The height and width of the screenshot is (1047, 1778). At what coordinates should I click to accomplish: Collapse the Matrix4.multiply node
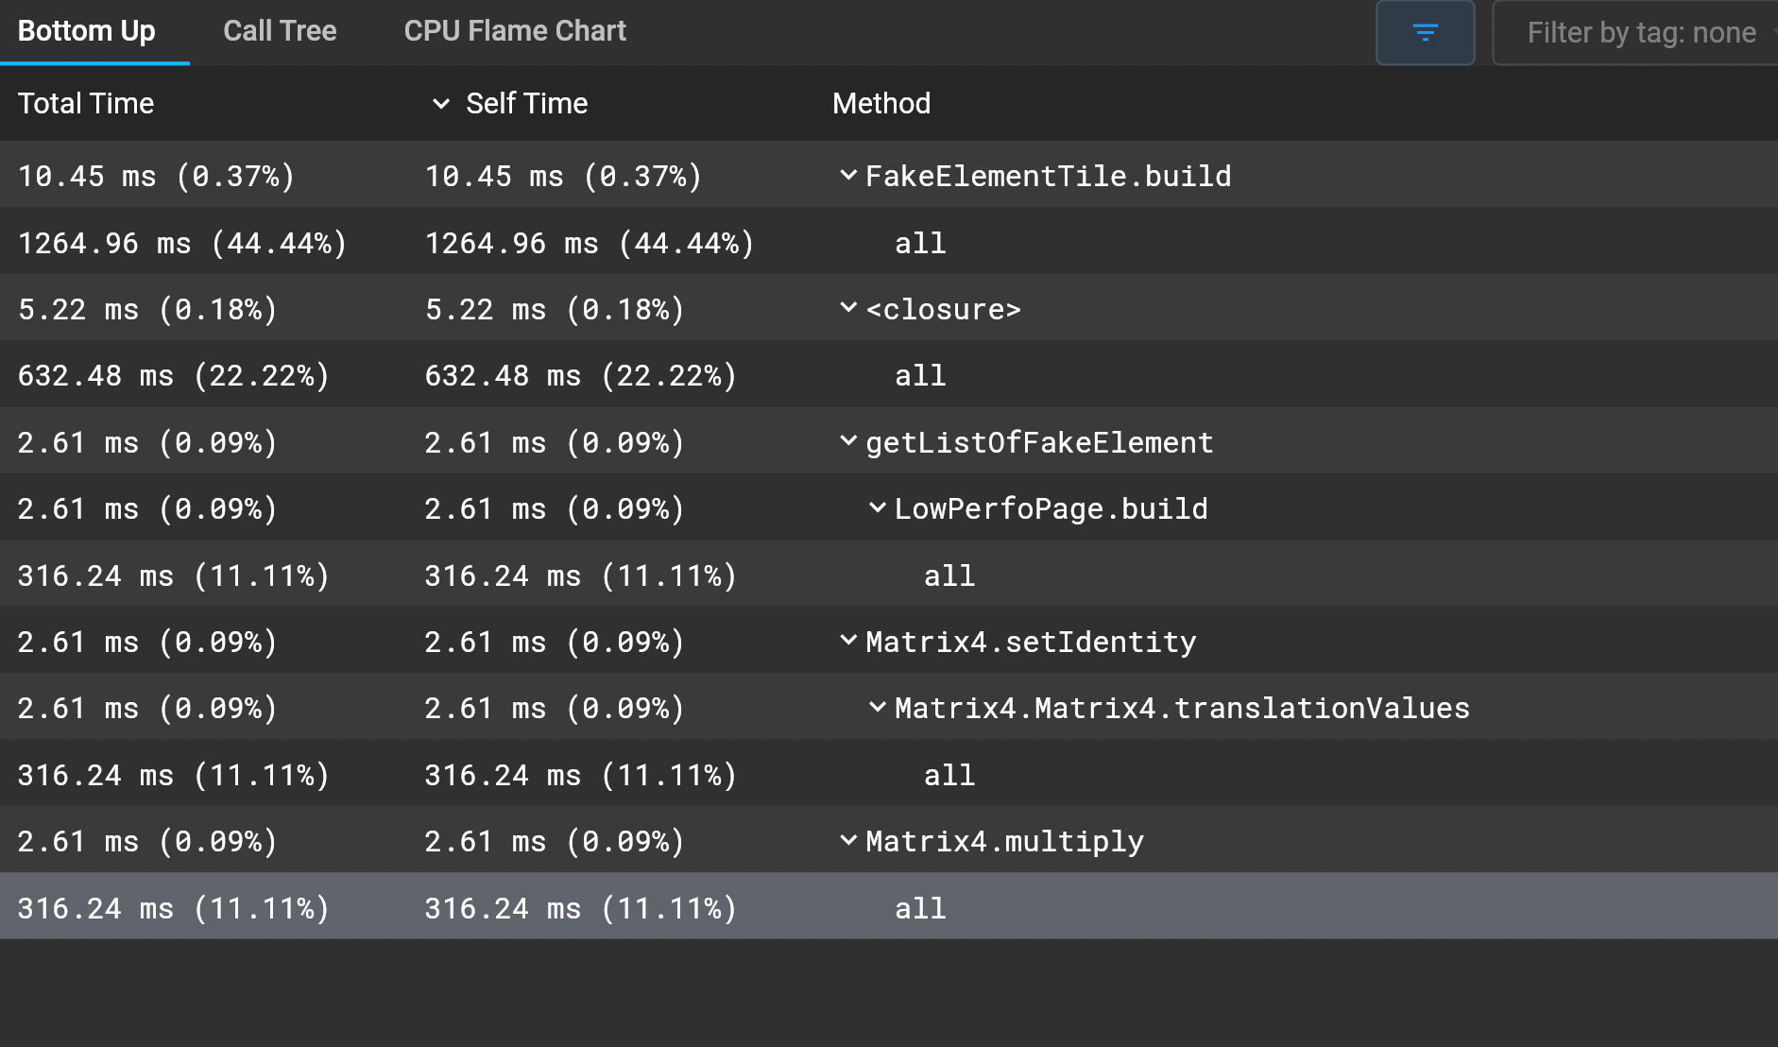pos(848,841)
